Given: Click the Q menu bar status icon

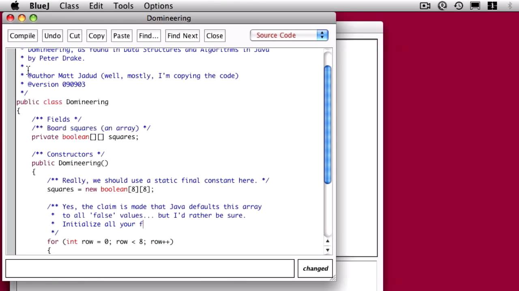Looking at the screenshot, I should pos(442,6).
